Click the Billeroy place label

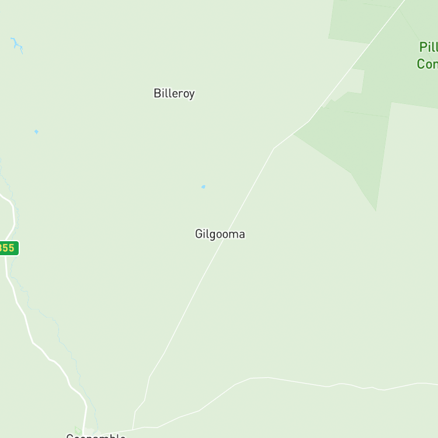click(x=174, y=93)
